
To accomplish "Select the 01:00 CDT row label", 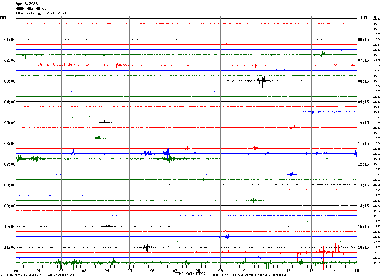I will [x=10, y=40].
